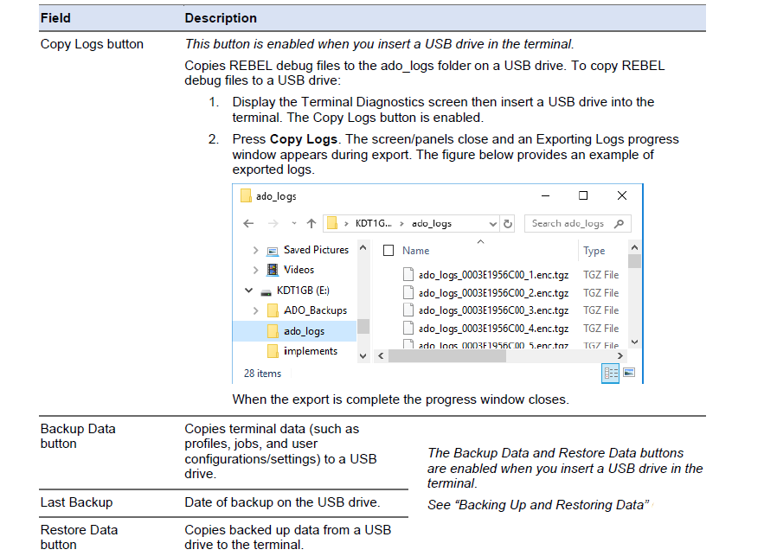Expand the ADO_Backups folder node
Image resolution: width=764 pixels, height=556 pixels.
[x=255, y=310]
